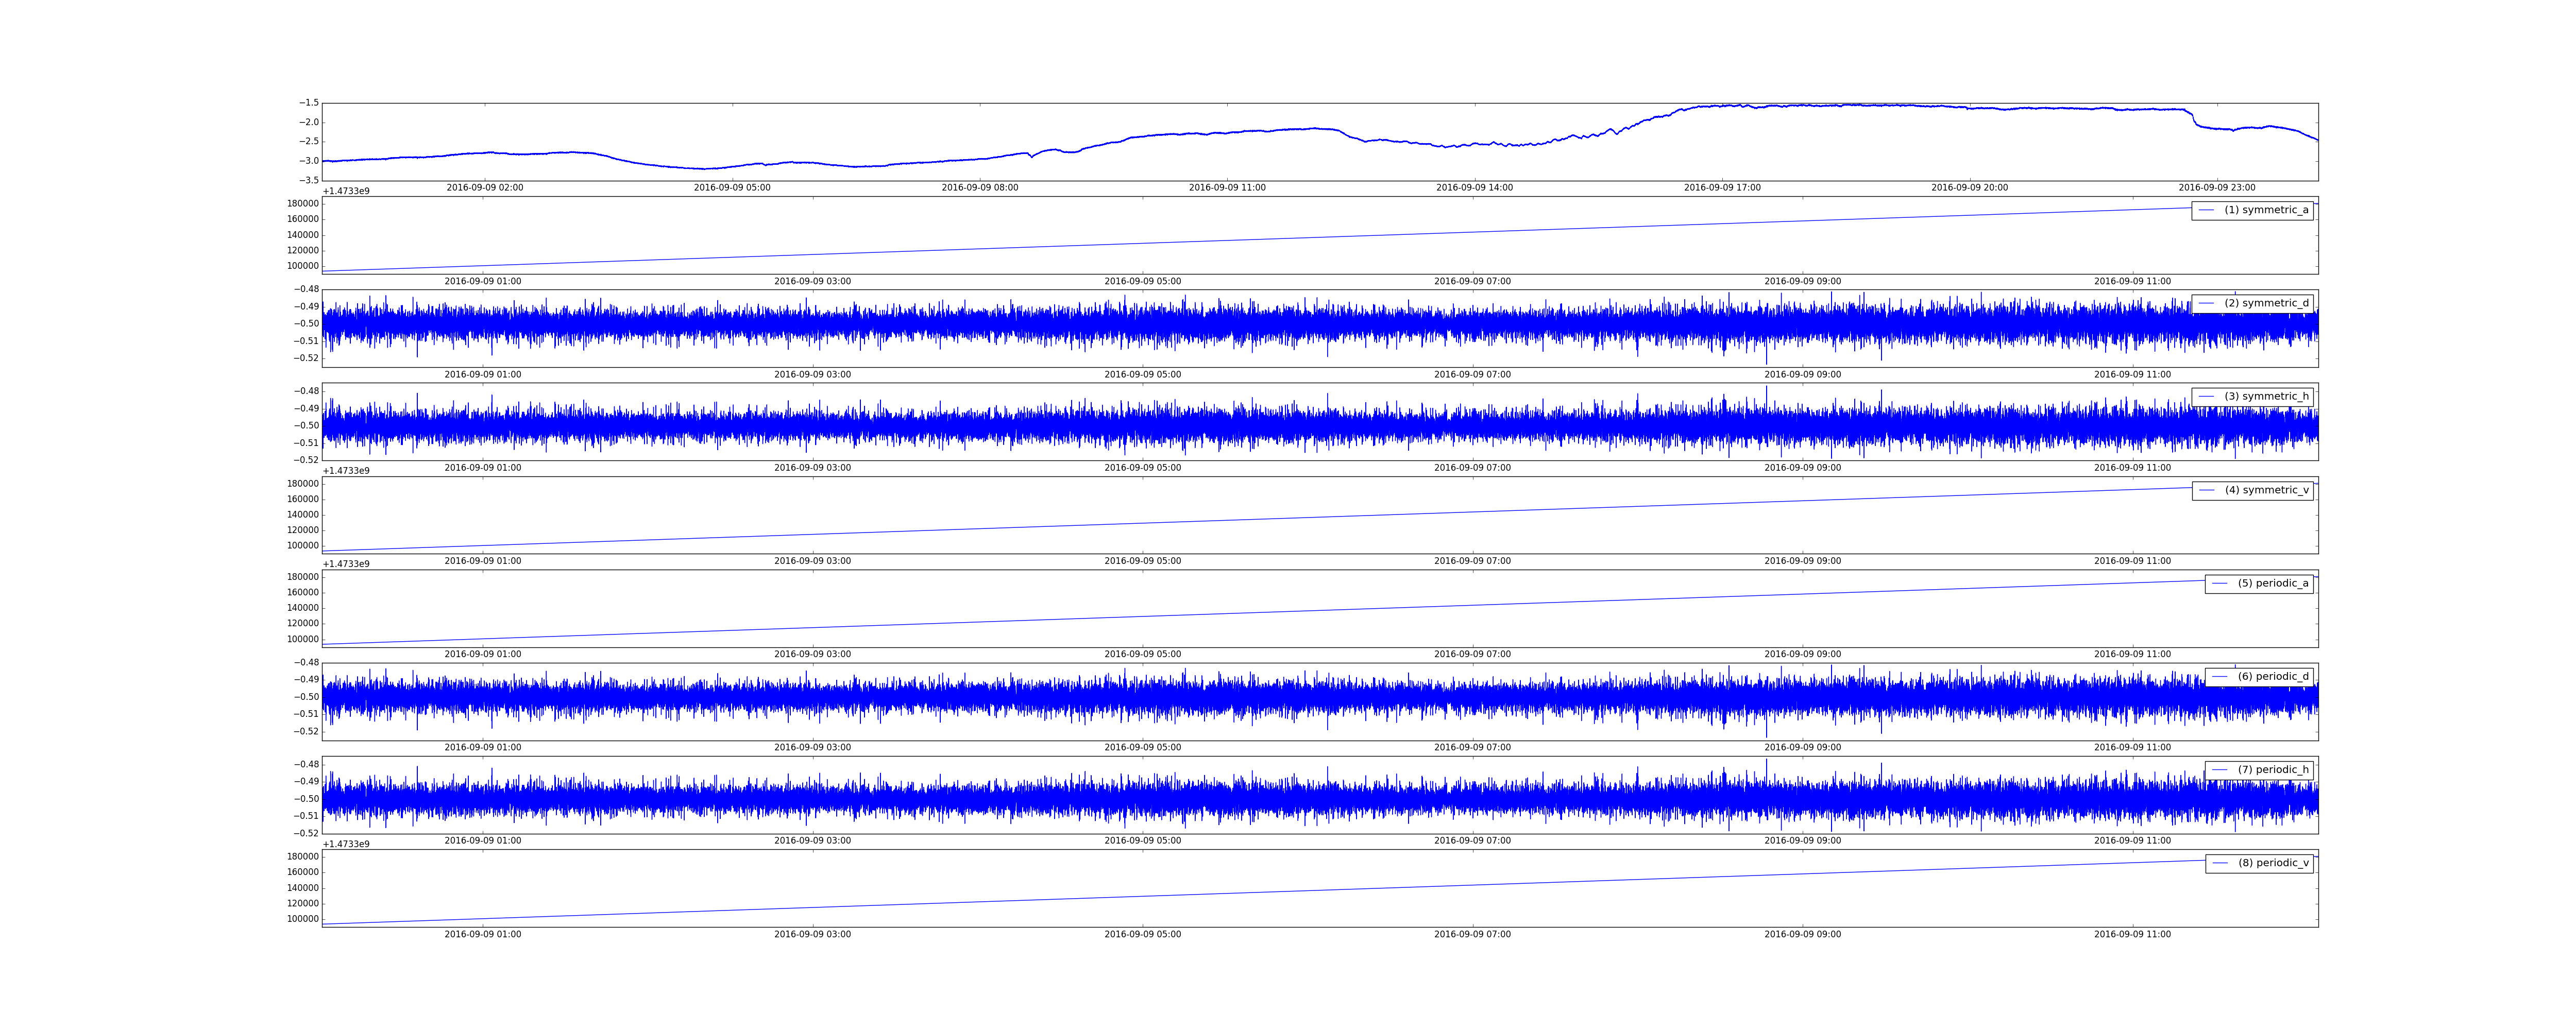Click "140000" y-axis label in symmetric_v plot
Screen dimensions: 2576x1030
tap(303, 515)
